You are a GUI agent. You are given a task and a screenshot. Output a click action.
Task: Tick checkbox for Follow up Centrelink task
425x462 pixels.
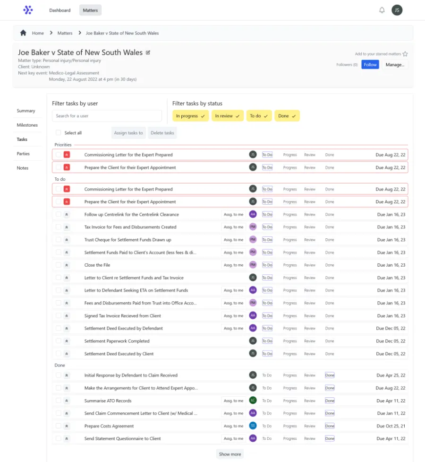pos(58,214)
